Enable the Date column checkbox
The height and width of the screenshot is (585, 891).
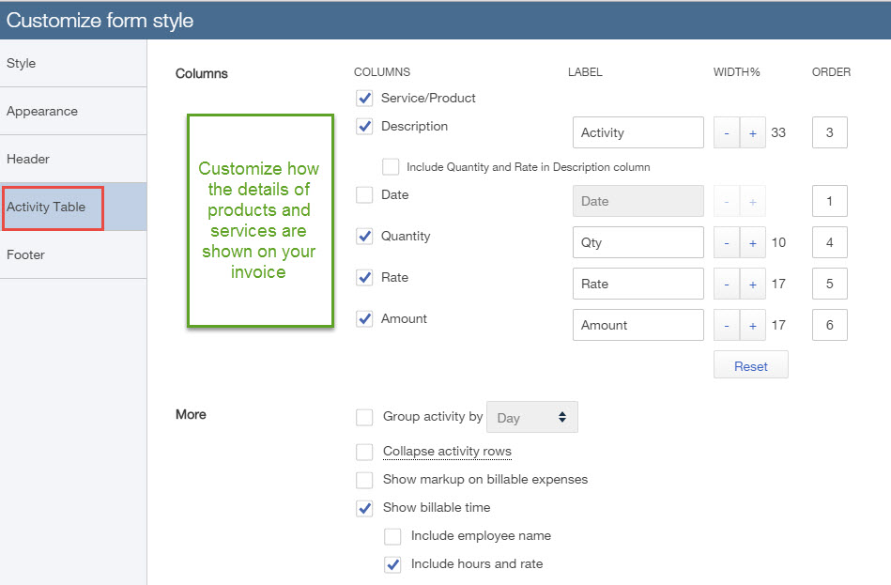(x=364, y=195)
